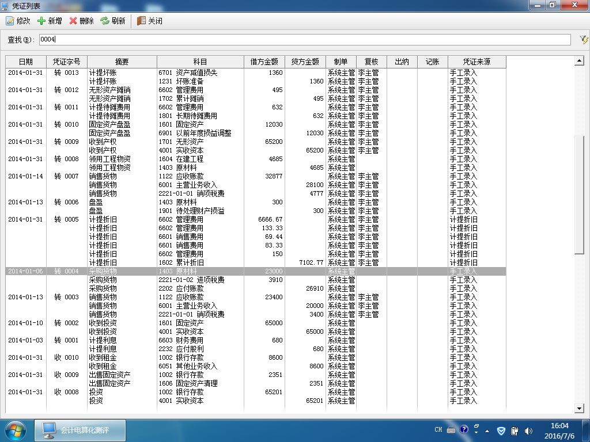This screenshot has height=442, width=590.
Task: Select voucher 转 0003 row
Action: click(255, 298)
